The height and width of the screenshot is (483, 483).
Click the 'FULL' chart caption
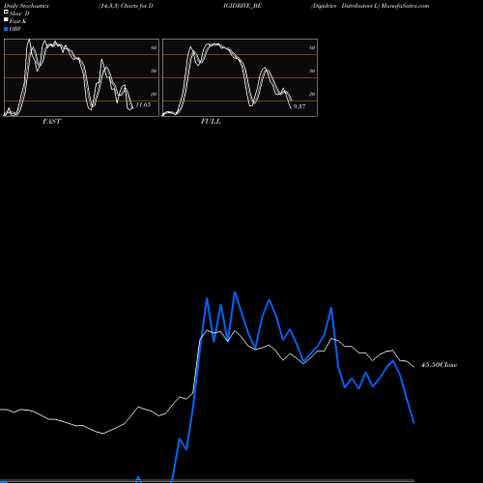click(211, 122)
